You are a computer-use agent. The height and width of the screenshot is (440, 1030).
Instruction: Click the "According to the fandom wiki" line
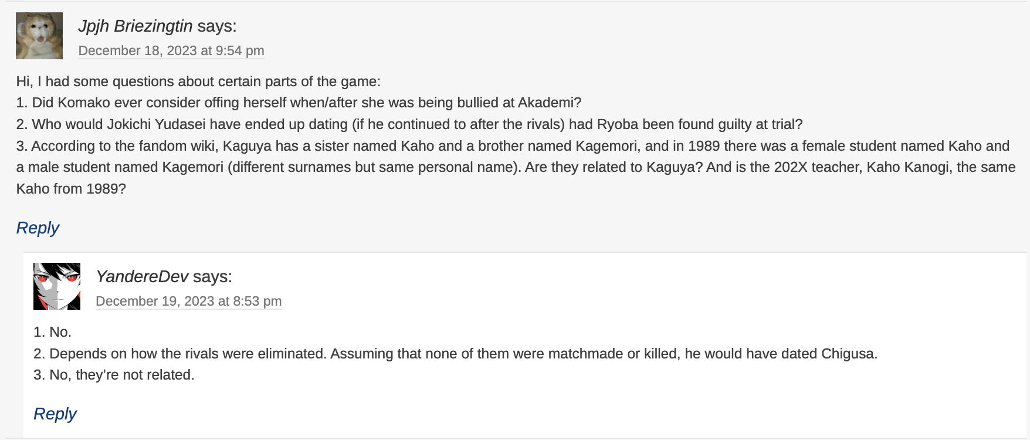click(x=512, y=146)
